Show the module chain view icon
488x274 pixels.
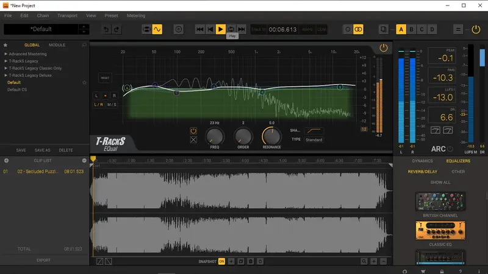click(146, 29)
